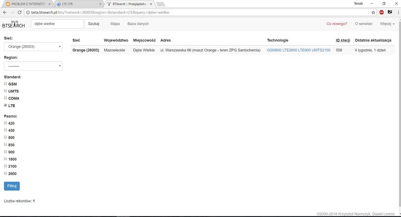
Task: Close the LTE CPE tab
Action: [100, 4]
